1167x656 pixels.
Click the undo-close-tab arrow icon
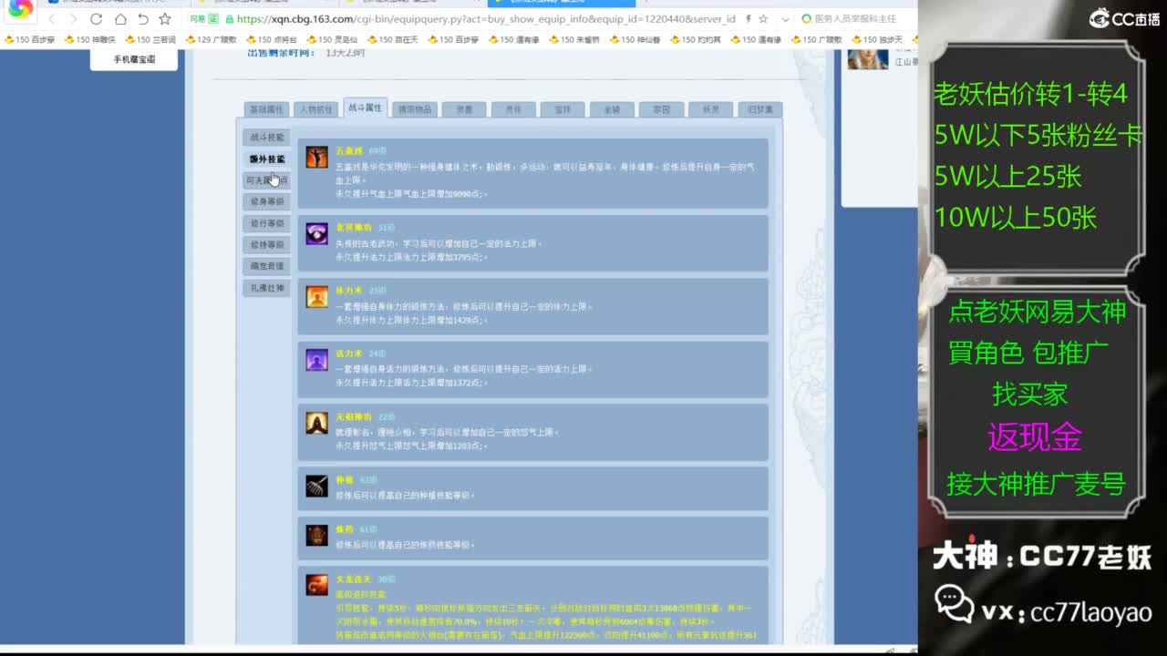pos(143,19)
